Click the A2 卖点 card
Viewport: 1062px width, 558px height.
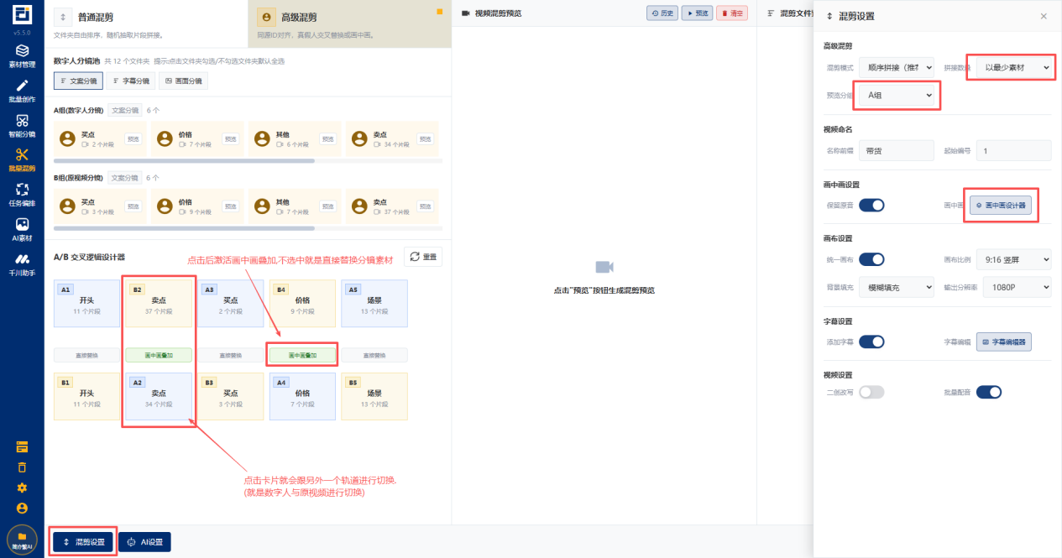[159, 397]
